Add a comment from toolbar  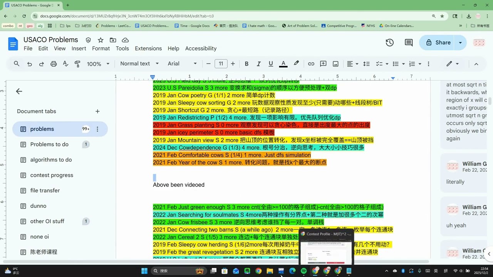coord(323,64)
